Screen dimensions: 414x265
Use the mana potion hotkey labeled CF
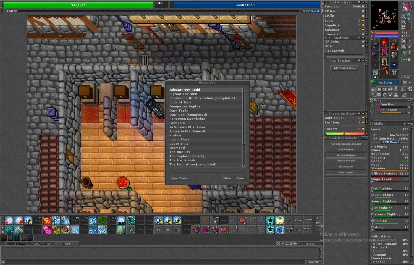[x=196, y=230]
